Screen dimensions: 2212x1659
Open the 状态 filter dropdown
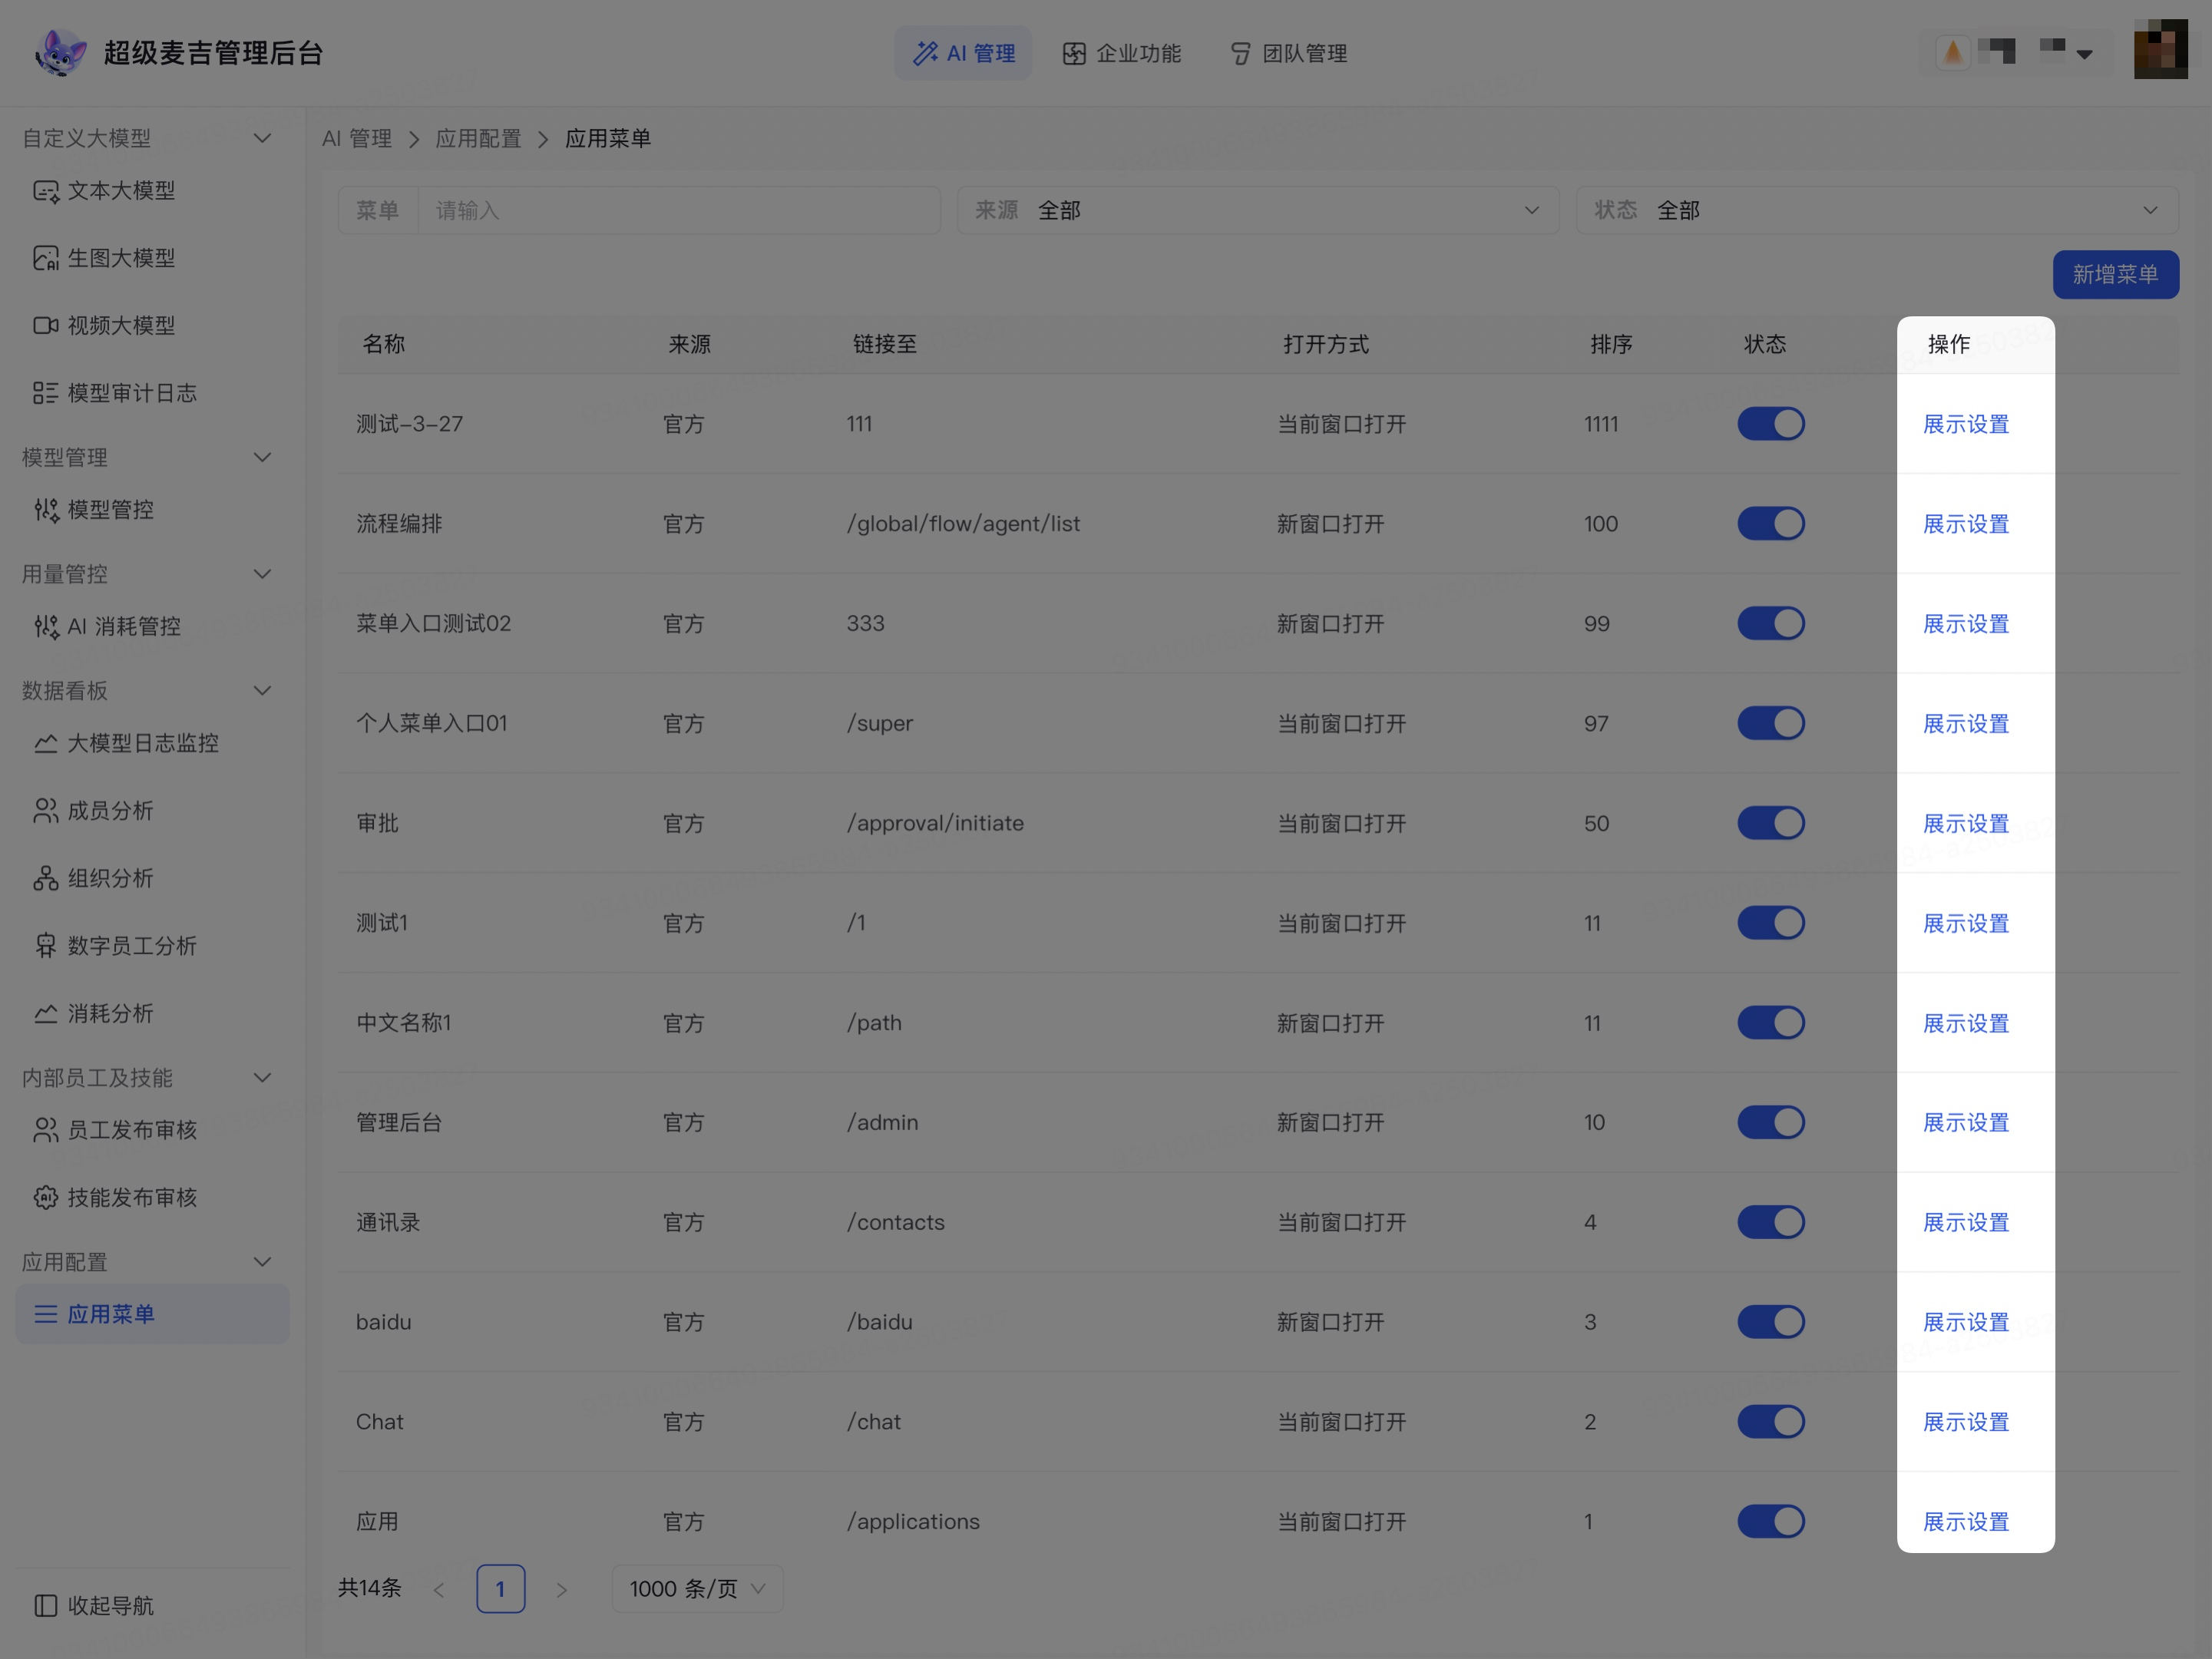(x=1877, y=210)
